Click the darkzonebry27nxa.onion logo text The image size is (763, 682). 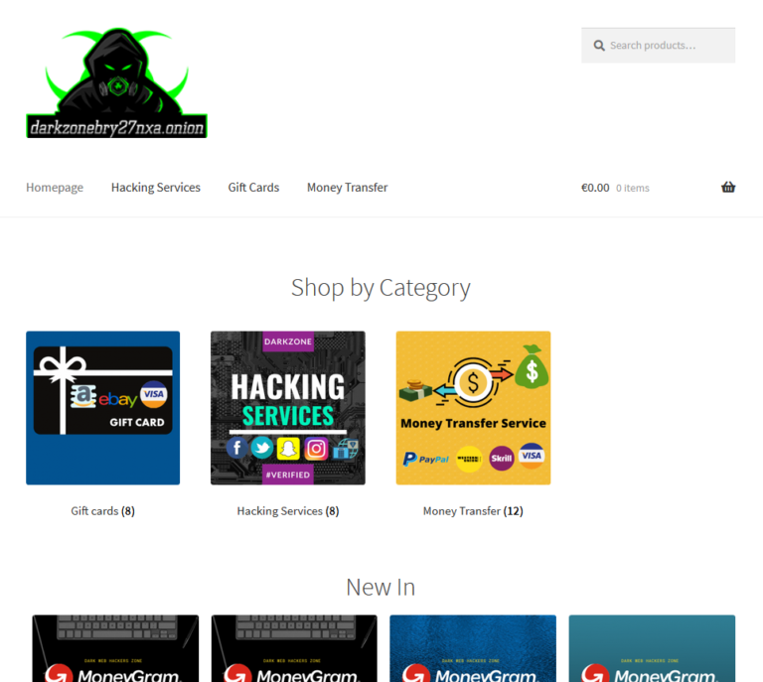point(117,127)
